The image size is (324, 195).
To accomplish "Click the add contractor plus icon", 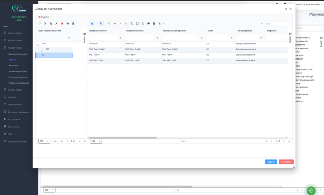I will point(115,23).
